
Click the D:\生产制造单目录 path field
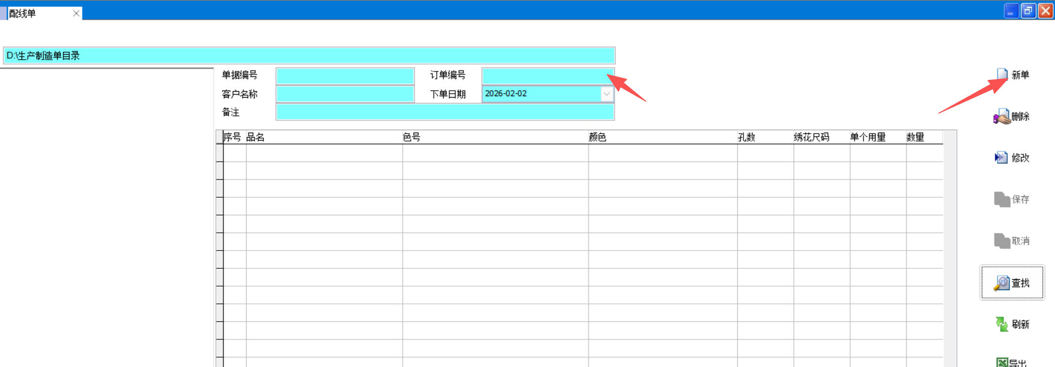tap(309, 56)
